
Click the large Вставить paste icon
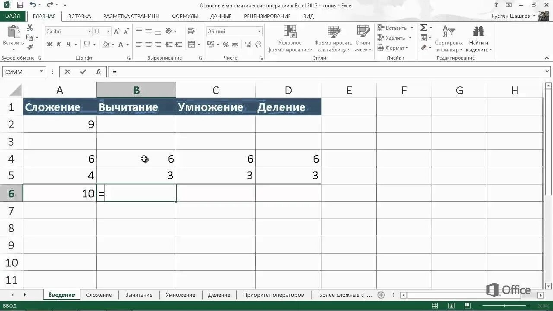pyautogui.click(x=13, y=32)
